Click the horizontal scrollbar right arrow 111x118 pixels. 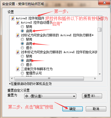coord(95,78)
